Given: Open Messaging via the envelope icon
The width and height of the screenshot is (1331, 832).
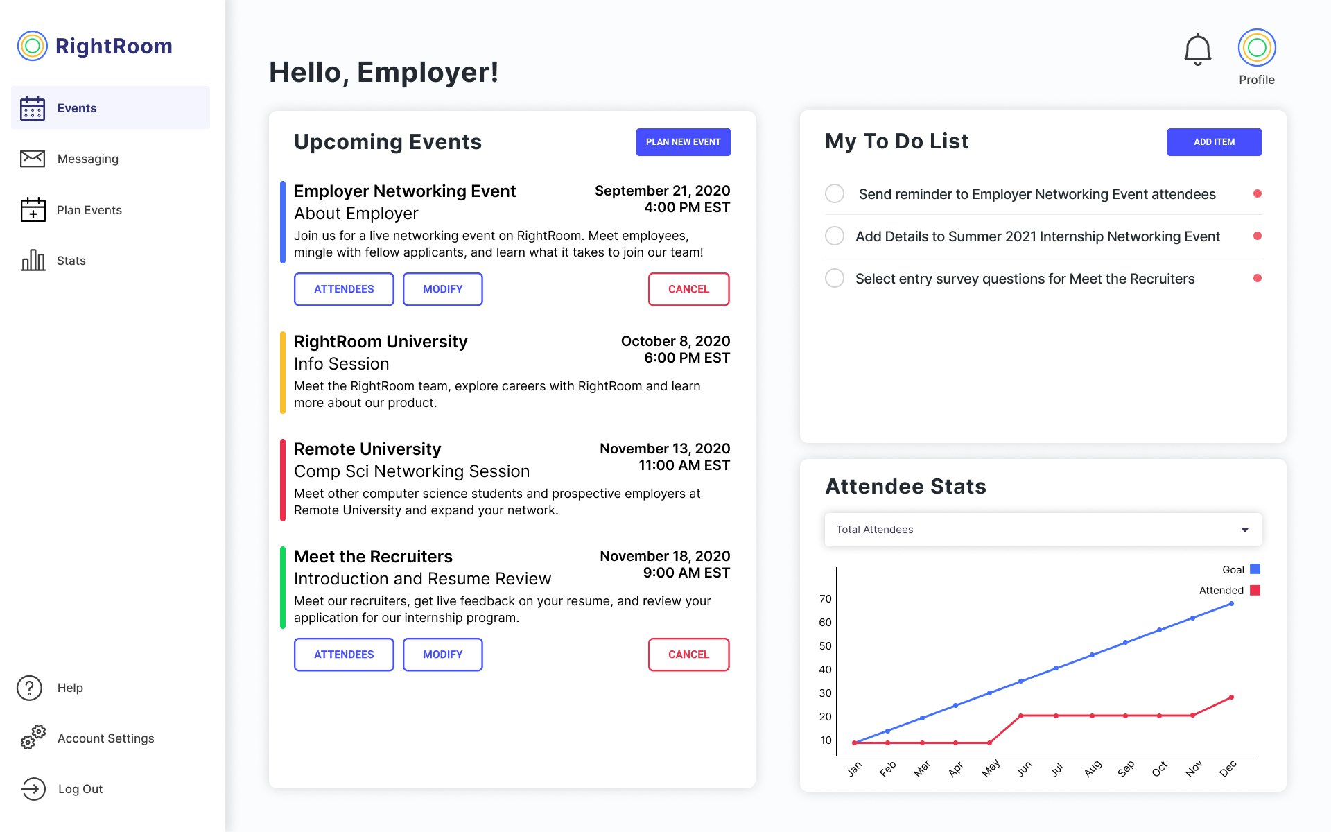Looking at the screenshot, I should coord(33,159).
